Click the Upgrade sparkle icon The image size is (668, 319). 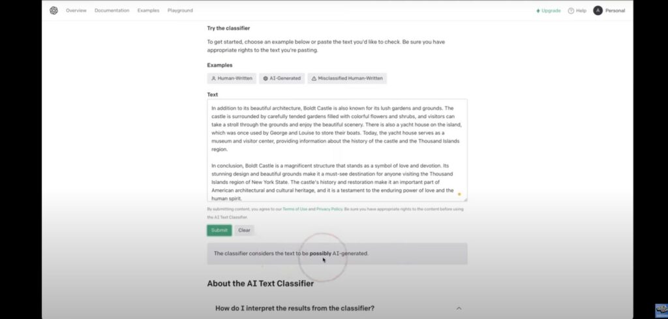[x=538, y=10]
